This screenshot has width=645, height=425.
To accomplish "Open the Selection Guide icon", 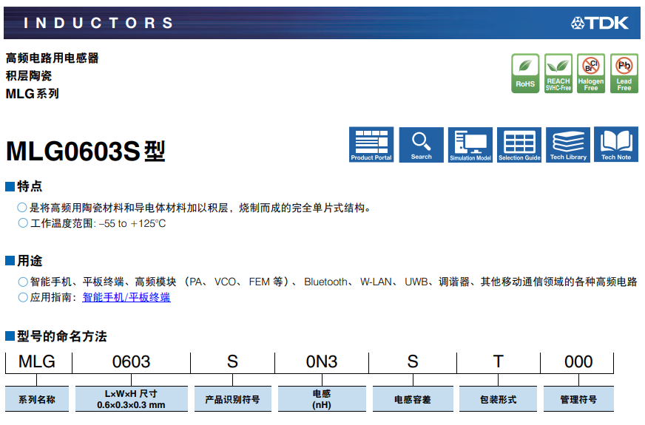I will (519, 145).
